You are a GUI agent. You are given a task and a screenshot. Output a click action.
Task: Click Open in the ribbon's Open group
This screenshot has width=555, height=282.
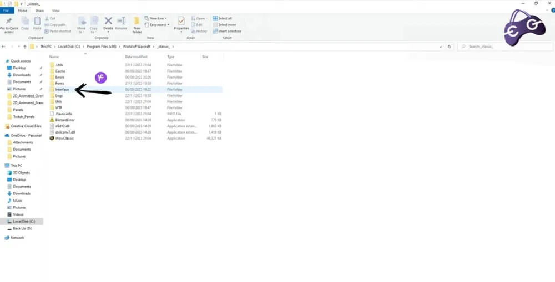(x=199, y=18)
